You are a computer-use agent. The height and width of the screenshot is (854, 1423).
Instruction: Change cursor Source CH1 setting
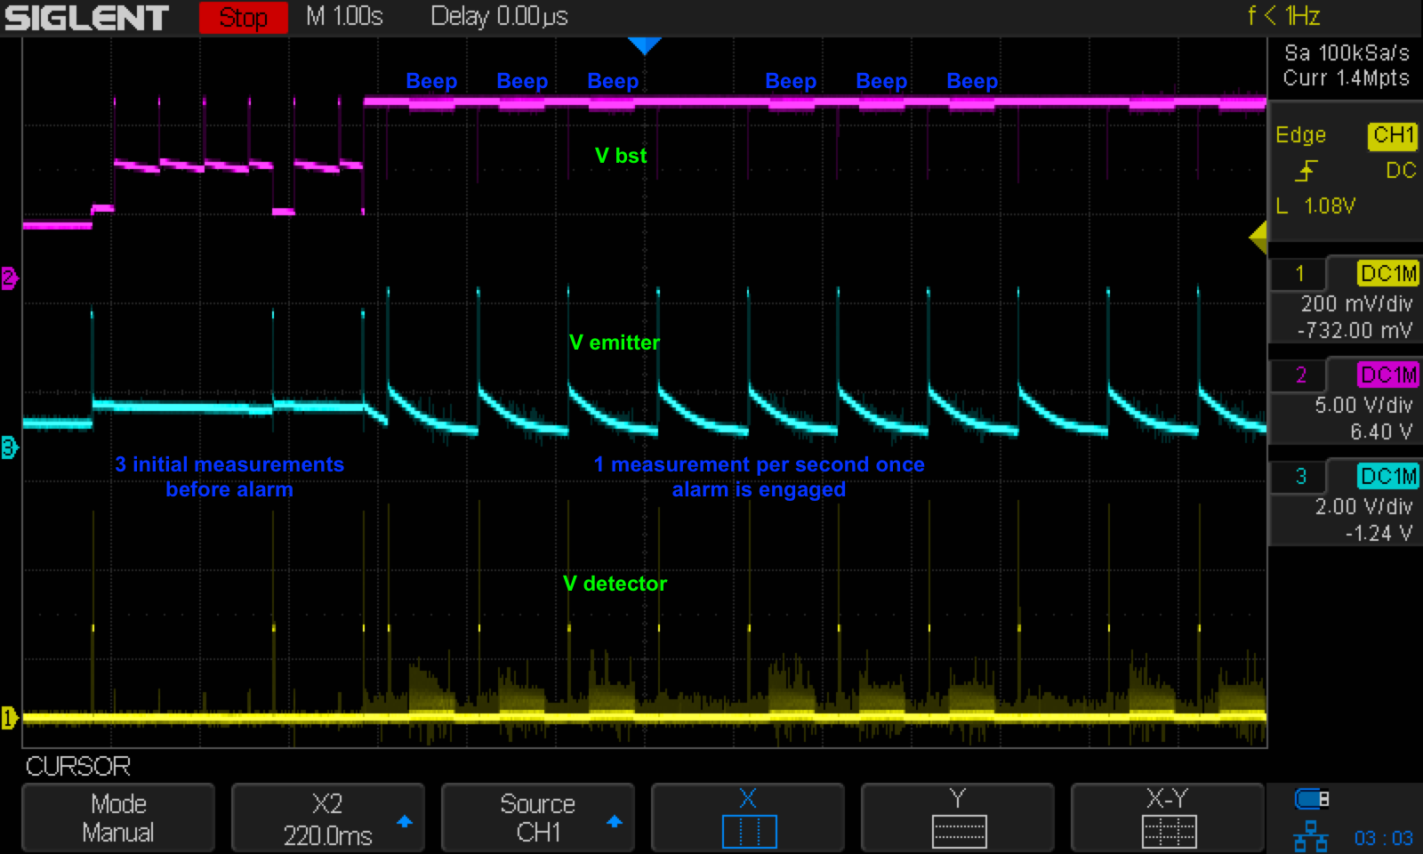tap(538, 818)
